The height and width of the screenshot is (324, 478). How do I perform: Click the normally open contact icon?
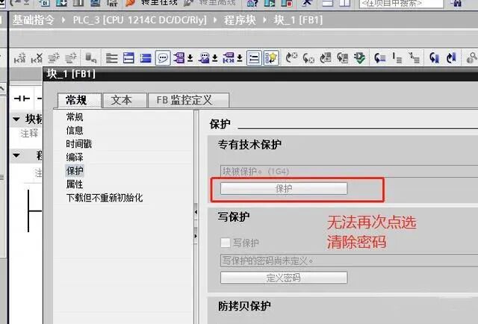click(22, 99)
